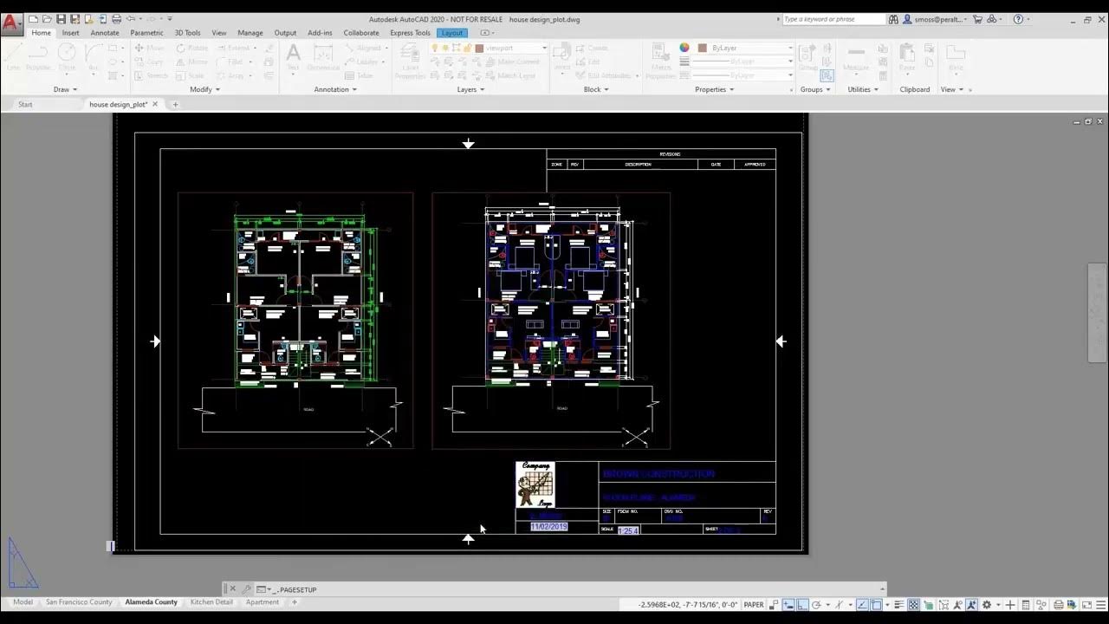Expand the Modify panel dropdown

pos(205,89)
